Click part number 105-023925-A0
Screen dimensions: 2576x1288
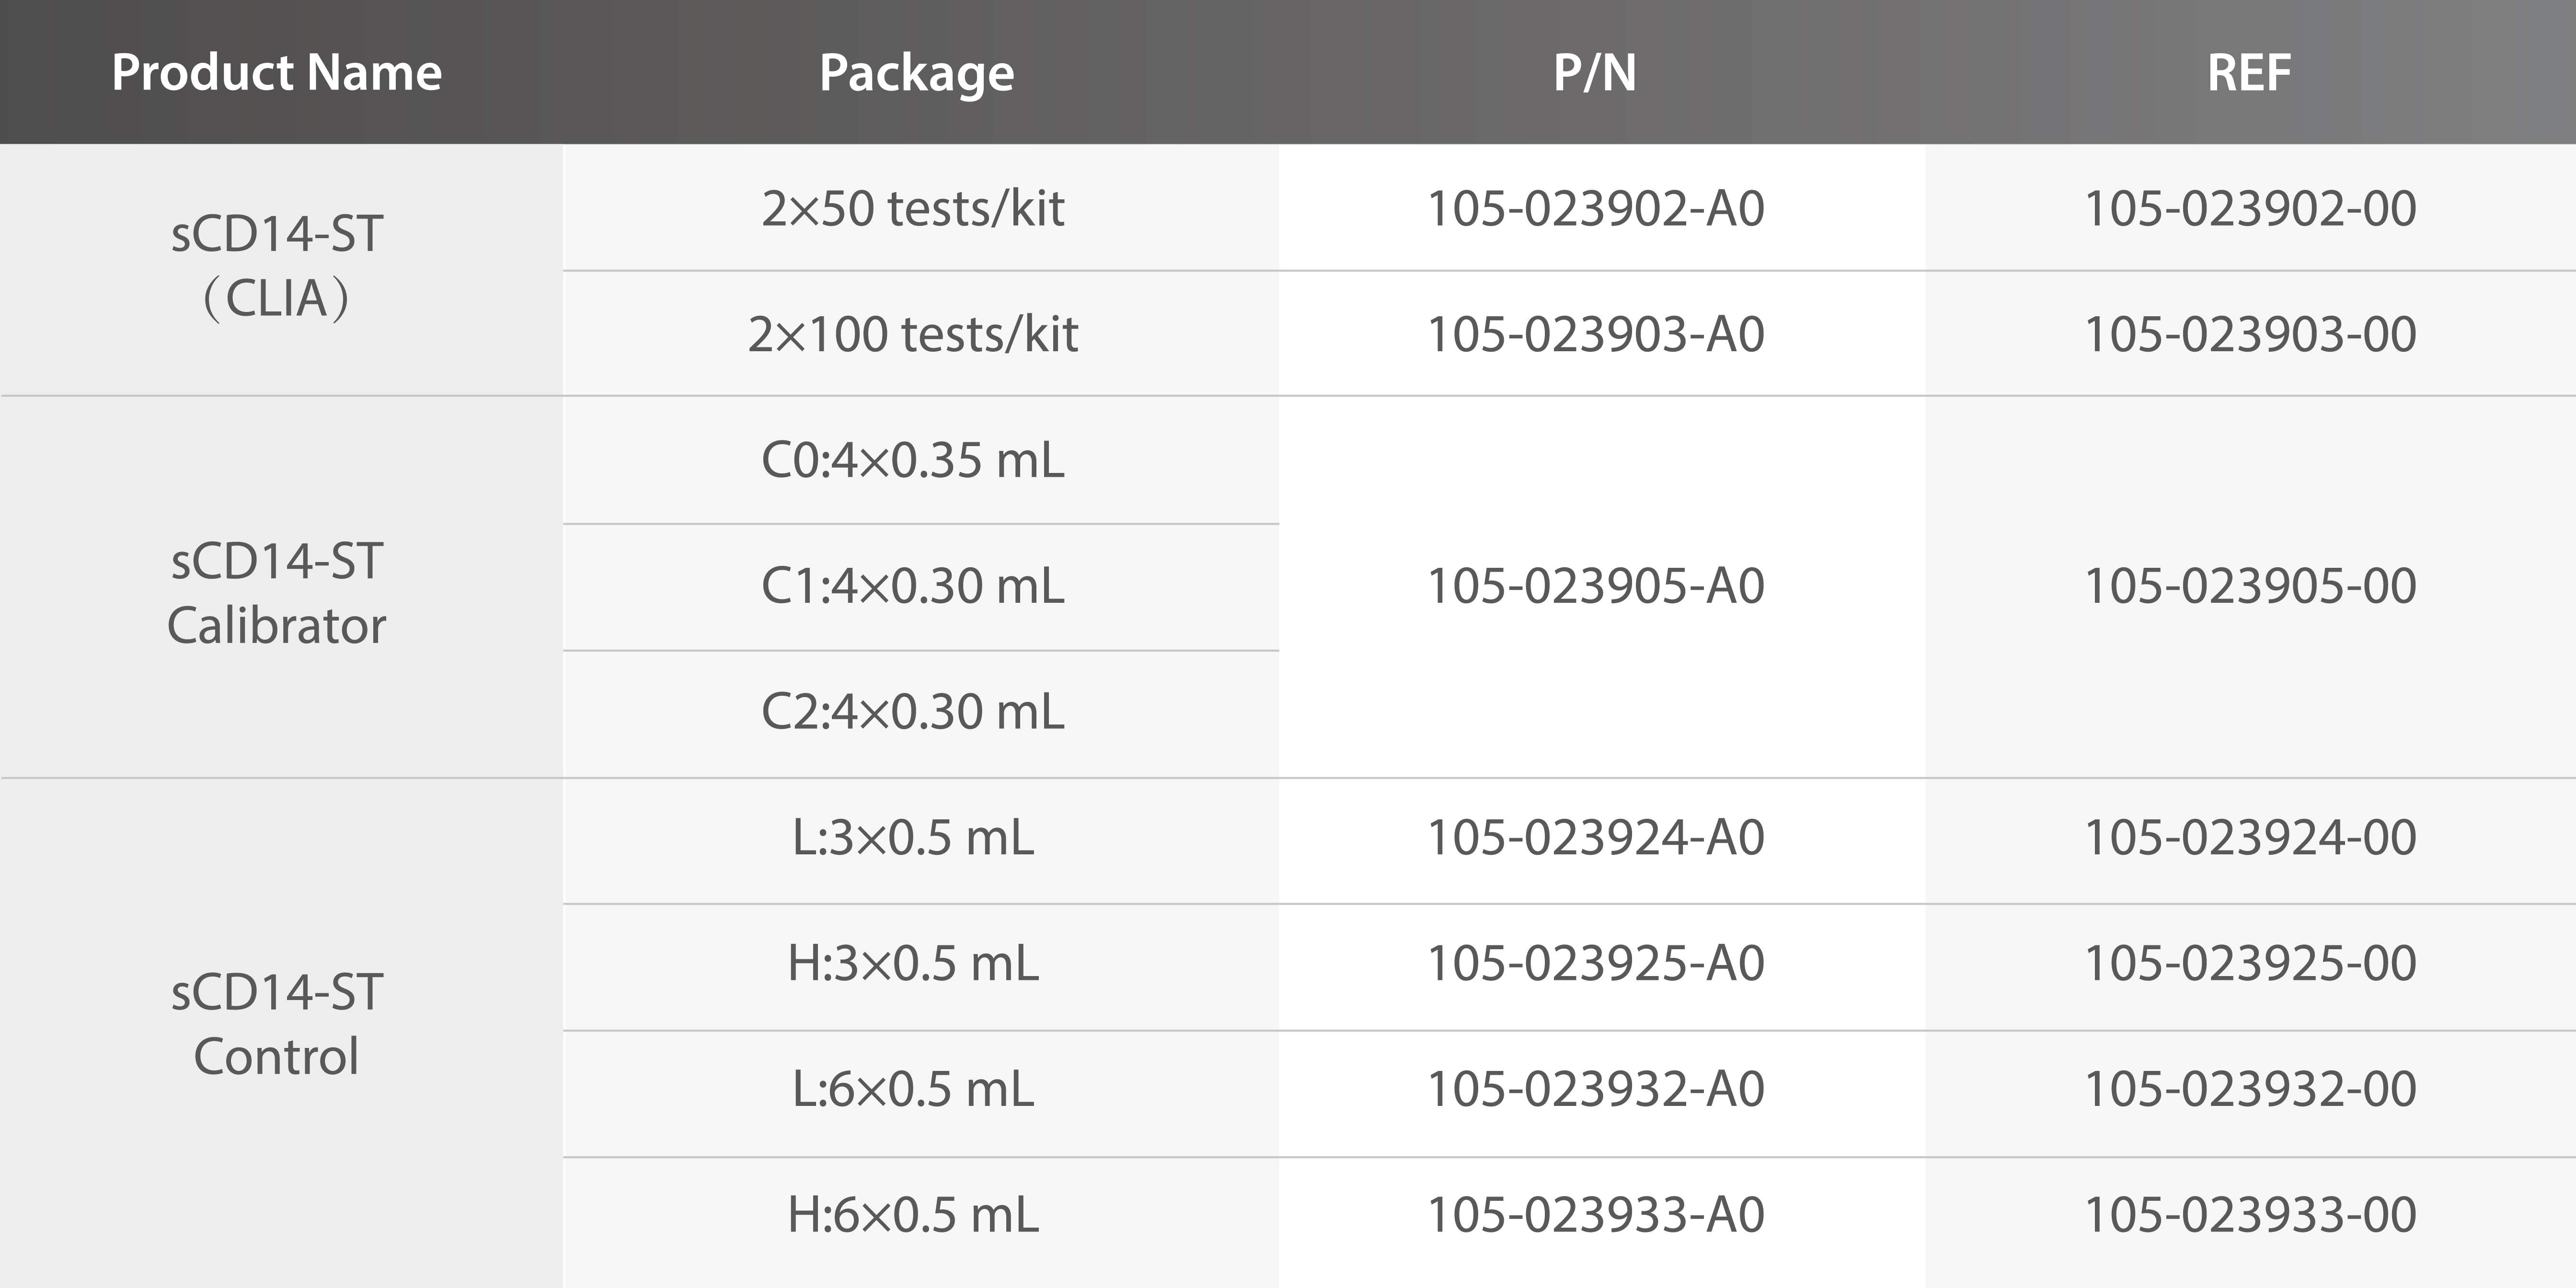(1595, 964)
